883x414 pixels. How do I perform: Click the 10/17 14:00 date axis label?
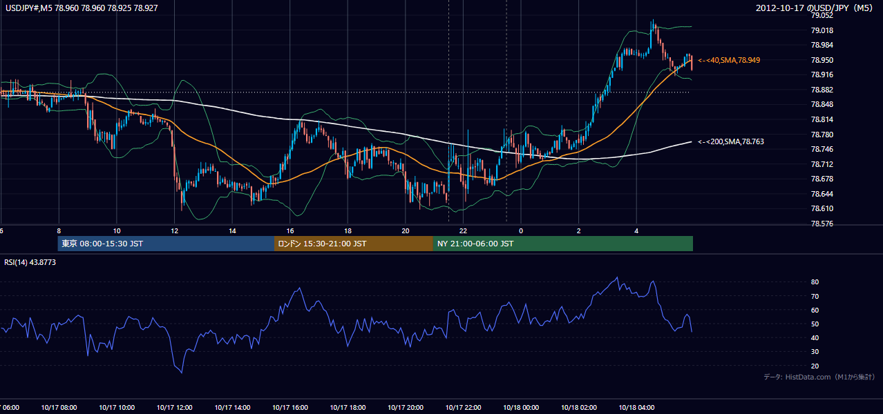tap(232, 408)
